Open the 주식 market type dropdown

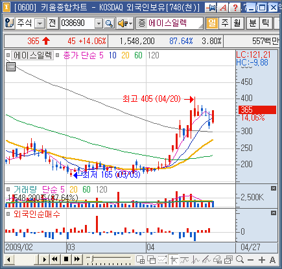(40, 23)
